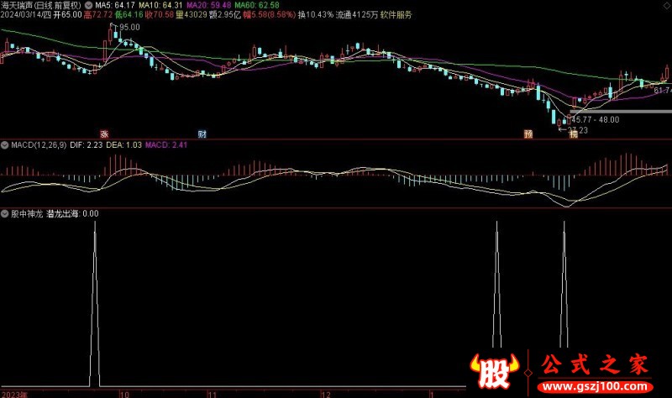Open the 股中神龙 indicator dropdown arrow
Screen dimensions: 672x398
(x=4, y=213)
